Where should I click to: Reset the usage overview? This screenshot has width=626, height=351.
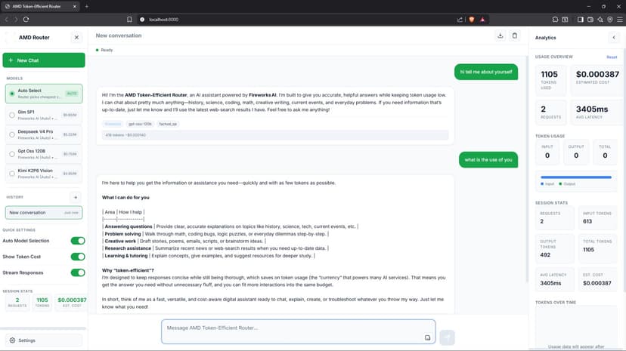pyautogui.click(x=612, y=57)
